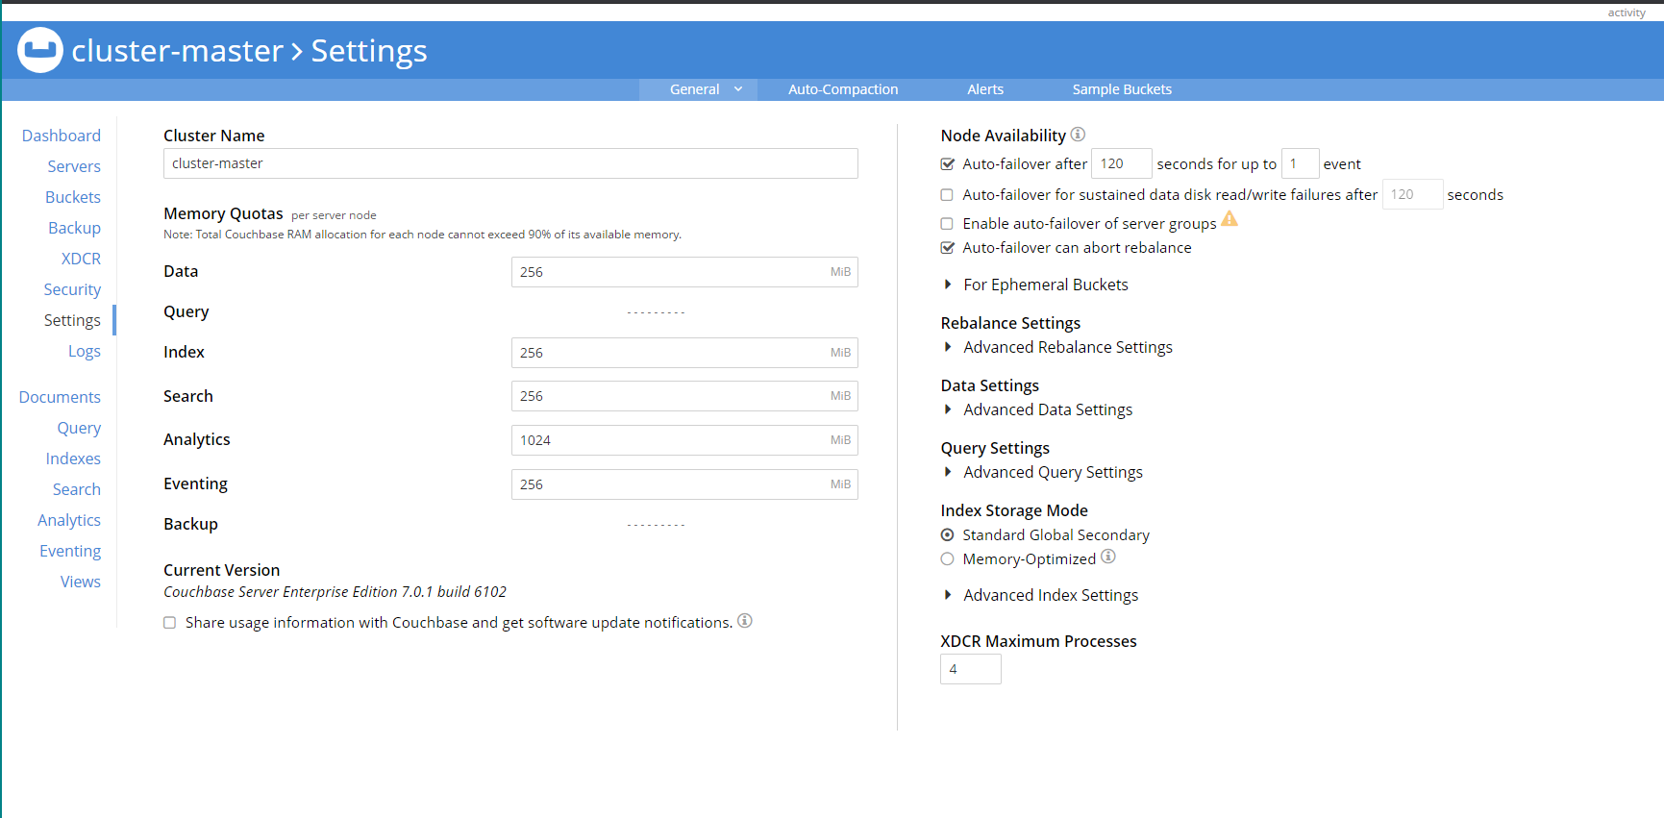Click the XDCR Maximum Processes field
The height and width of the screenshot is (818, 1664).
point(971,669)
